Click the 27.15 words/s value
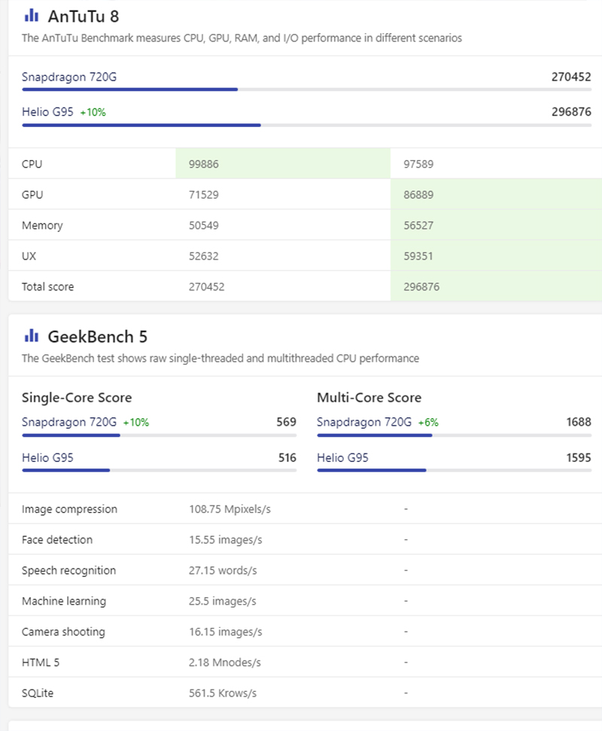This screenshot has height=731, width=602. click(223, 571)
